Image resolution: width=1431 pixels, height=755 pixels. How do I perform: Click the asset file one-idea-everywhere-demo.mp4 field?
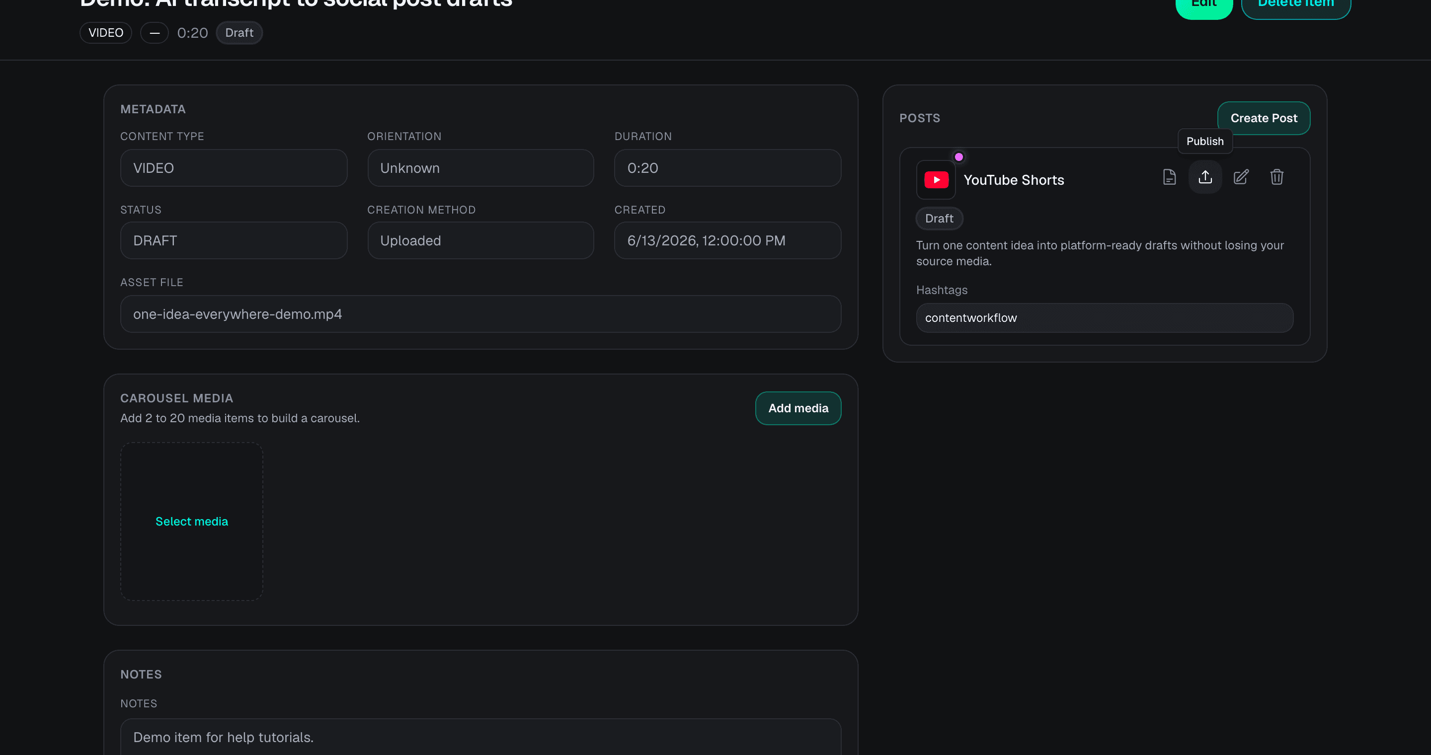pyautogui.click(x=480, y=313)
